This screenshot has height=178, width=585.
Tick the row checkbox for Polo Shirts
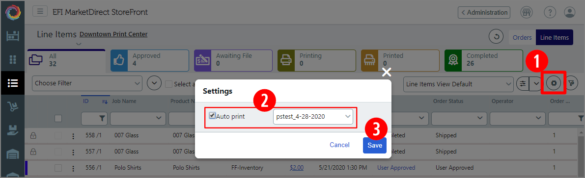click(x=58, y=168)
